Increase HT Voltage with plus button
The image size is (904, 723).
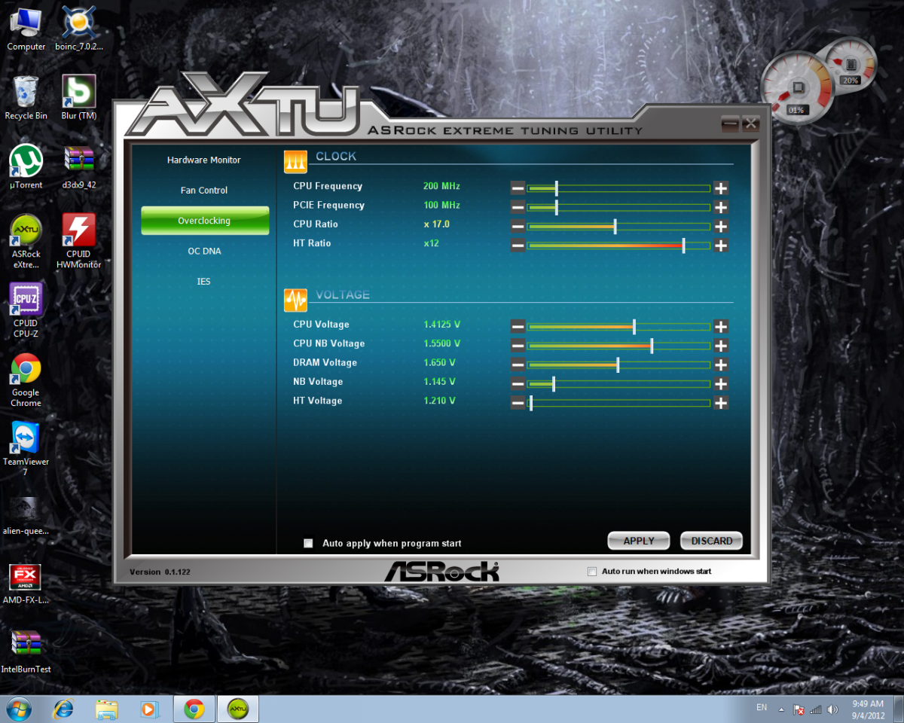(x=721, y=403)
